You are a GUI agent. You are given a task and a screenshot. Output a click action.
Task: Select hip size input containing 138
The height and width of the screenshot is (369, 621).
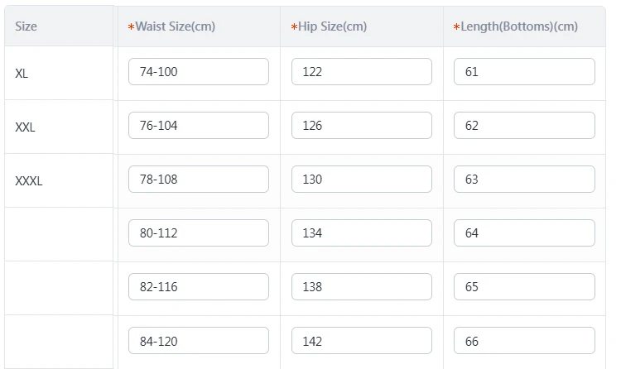[362, 286]
